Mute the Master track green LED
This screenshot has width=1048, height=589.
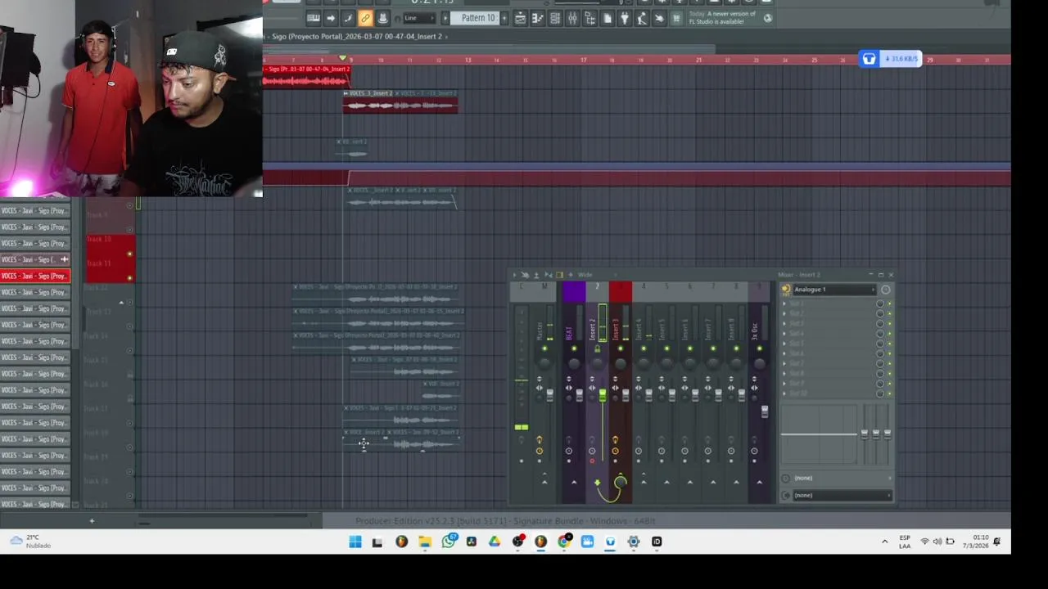[x=544, y=349]
